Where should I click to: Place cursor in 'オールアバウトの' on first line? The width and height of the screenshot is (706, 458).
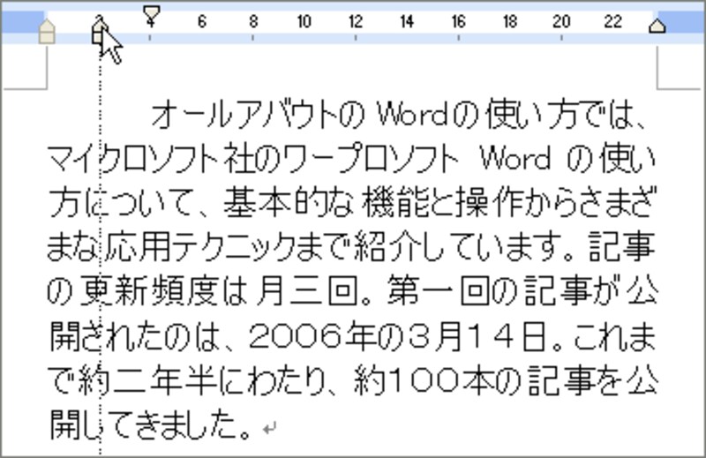[259, 114]
